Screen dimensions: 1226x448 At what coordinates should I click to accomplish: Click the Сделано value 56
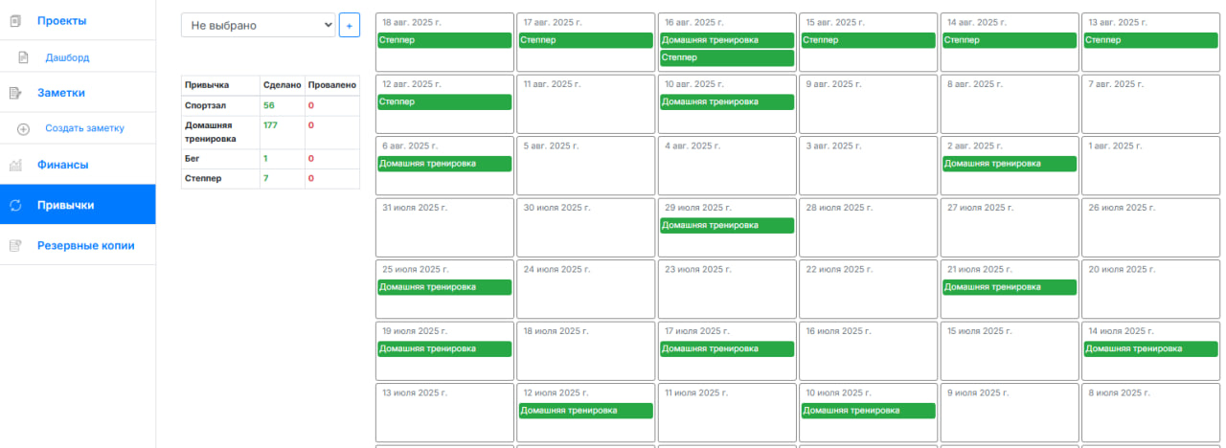tap(269, 105)
